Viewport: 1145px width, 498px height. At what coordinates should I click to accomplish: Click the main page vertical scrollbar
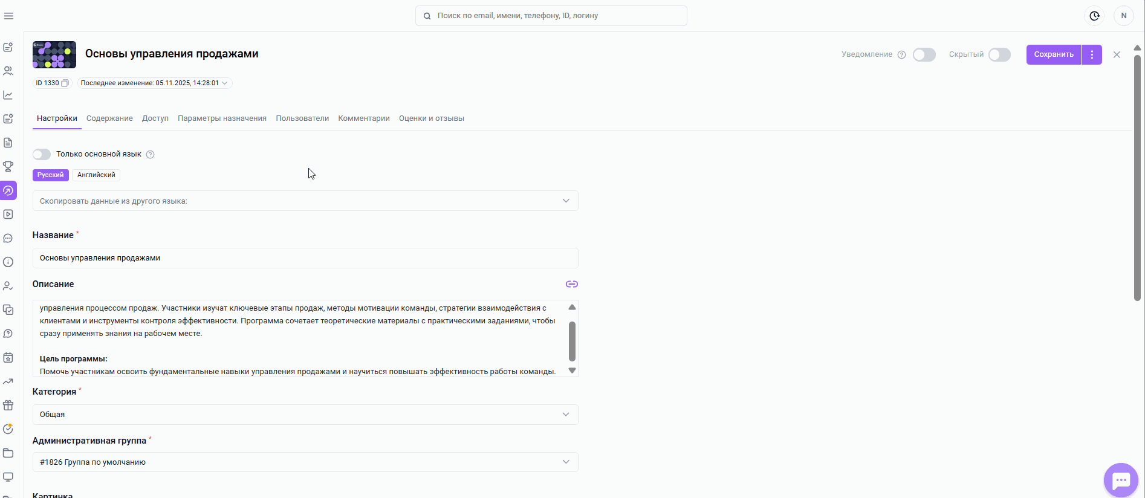coord(1137,178)
